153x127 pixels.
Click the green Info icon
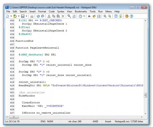tap(121, 16)
